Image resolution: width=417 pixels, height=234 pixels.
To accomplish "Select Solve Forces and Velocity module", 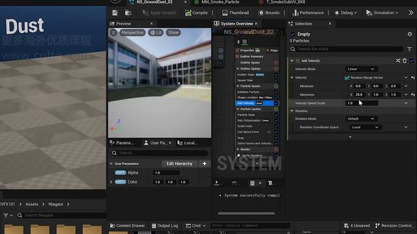I will pos(254,143).
